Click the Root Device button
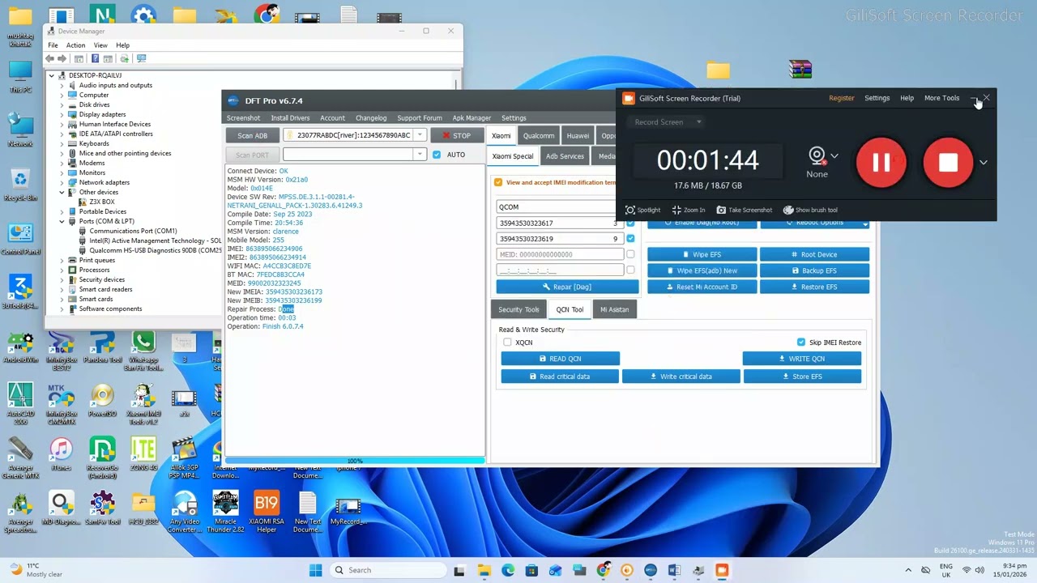 (814, 254)
